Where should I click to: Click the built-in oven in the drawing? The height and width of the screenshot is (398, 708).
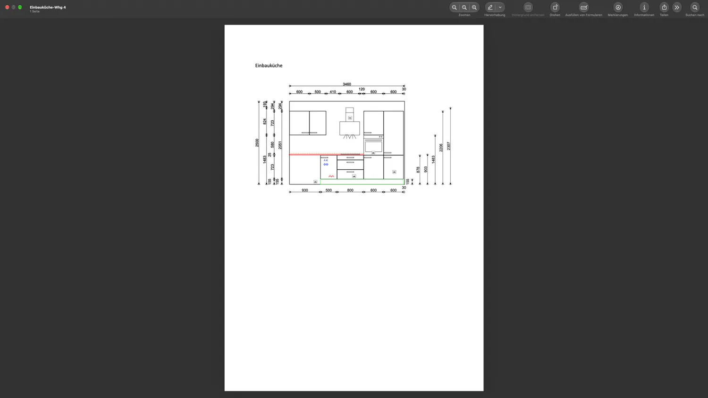(x=373, y=146)
